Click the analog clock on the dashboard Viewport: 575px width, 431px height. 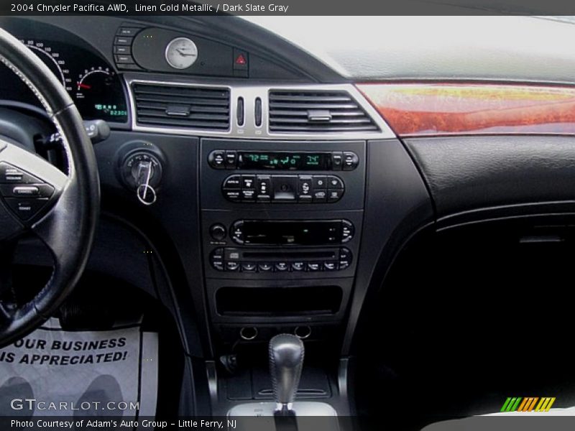point(181,52)
